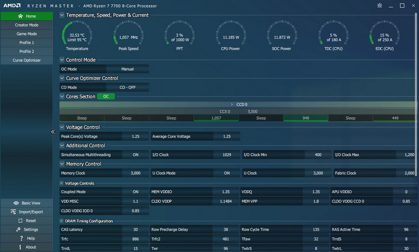Viewport: 419px width, 252px height.
Task: Switch to Game Mode profile
Action: pos(27,34)
